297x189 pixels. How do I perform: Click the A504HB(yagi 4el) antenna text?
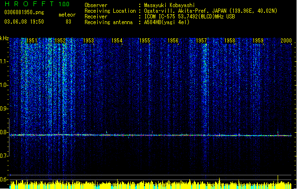167,22
